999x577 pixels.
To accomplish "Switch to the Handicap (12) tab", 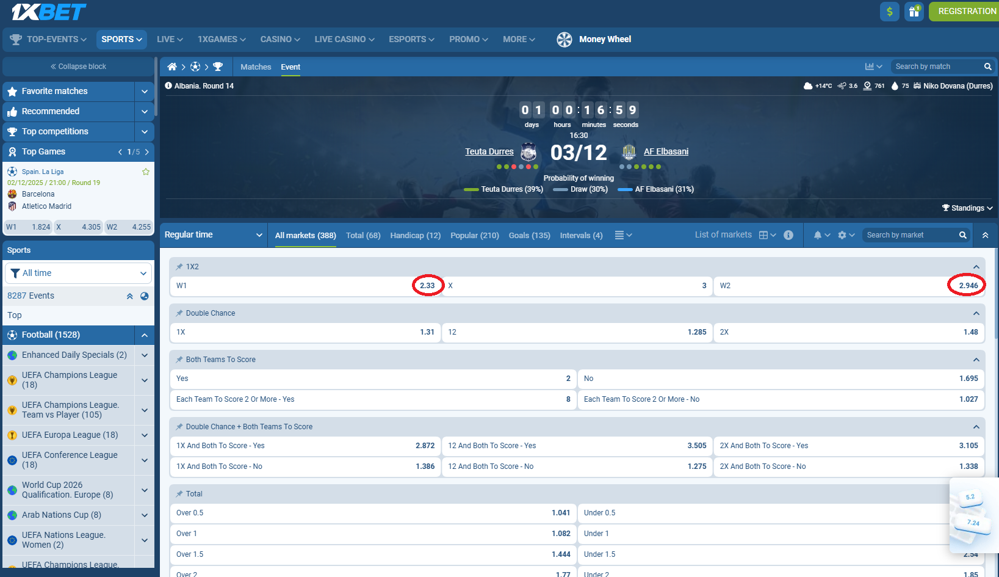I will pos(415,236).
